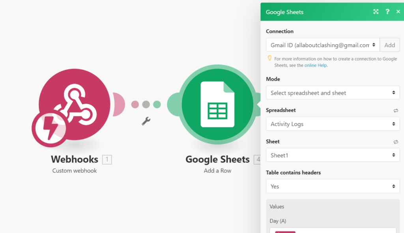Open the Sheet1 sheet dropdown
This screenshot has width=404, height=233.
[333, 155]
